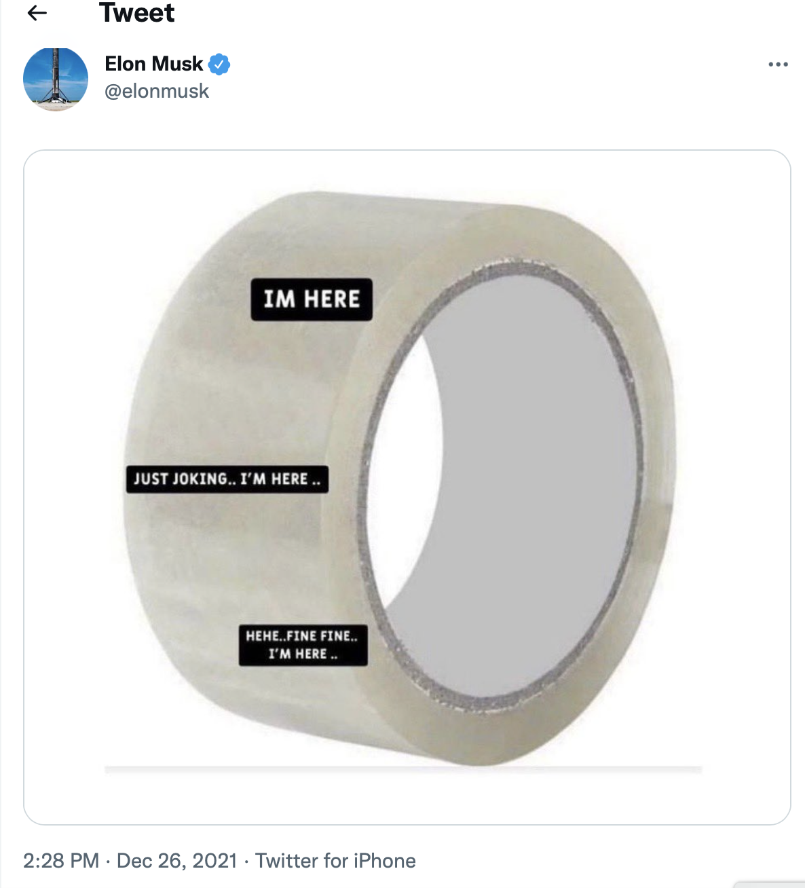Click the "Twitter for iPhone" source link

(335, 861)
